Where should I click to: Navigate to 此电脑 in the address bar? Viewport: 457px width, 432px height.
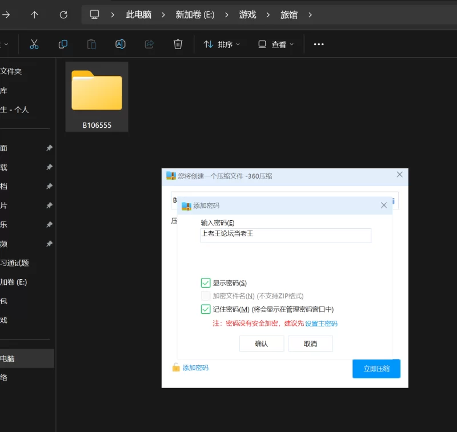click(x=138, y=15)
